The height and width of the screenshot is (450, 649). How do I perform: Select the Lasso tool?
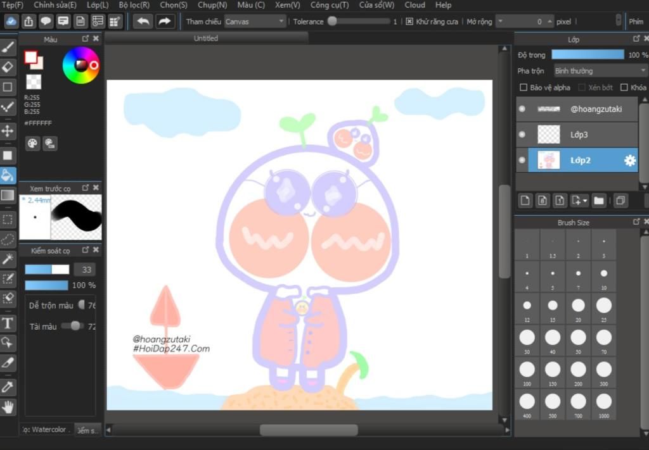pos(8,239)
